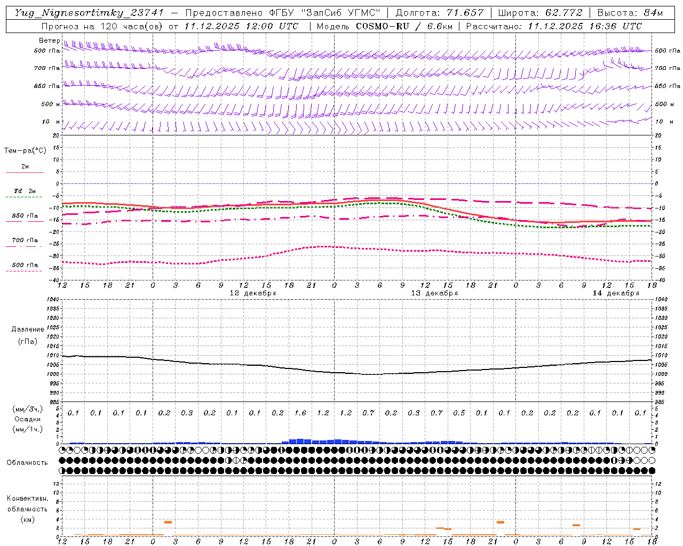Click the dashed line sample under the Td 2м legend
The image size is (683, 546).
coord(23,197)
